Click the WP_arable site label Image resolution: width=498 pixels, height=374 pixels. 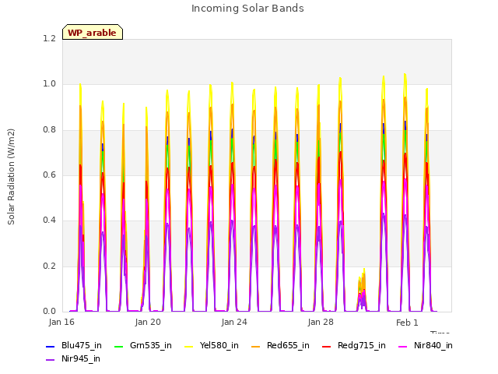click(93, 32)
